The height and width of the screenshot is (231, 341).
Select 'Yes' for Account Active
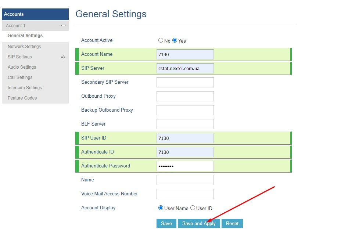coord(175,40)
